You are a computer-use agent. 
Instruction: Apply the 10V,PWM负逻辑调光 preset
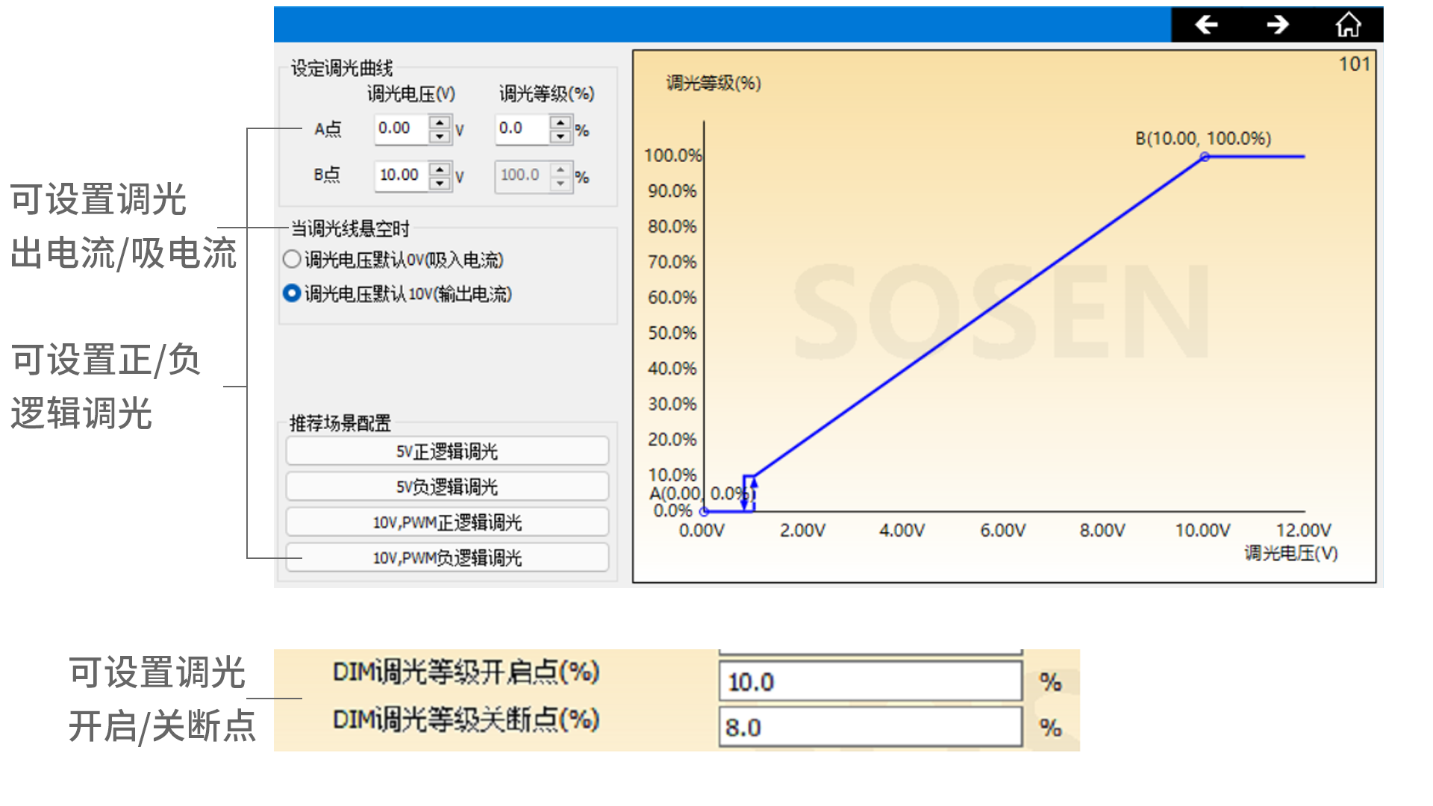coord(446,557)
